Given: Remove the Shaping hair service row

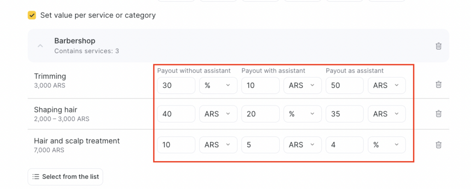Looking at the screenshot, I should [438, 113].
